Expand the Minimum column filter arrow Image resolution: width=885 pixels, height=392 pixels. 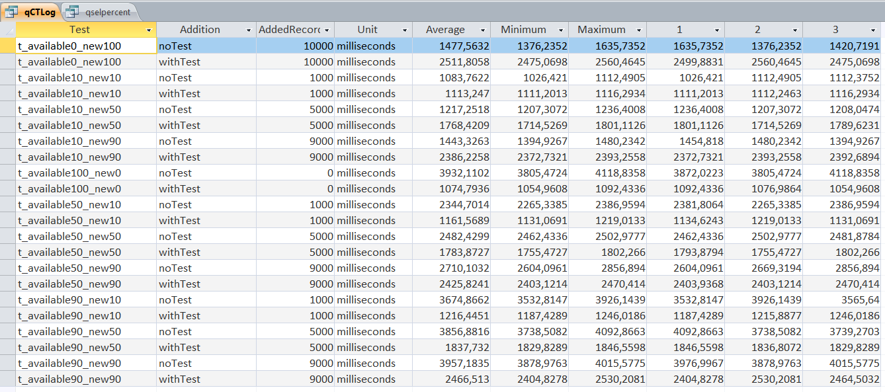point(562,30)
